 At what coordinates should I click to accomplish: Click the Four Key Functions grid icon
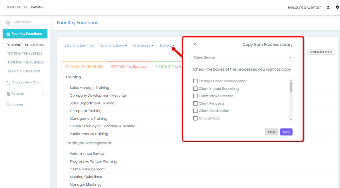click(8, 34)
